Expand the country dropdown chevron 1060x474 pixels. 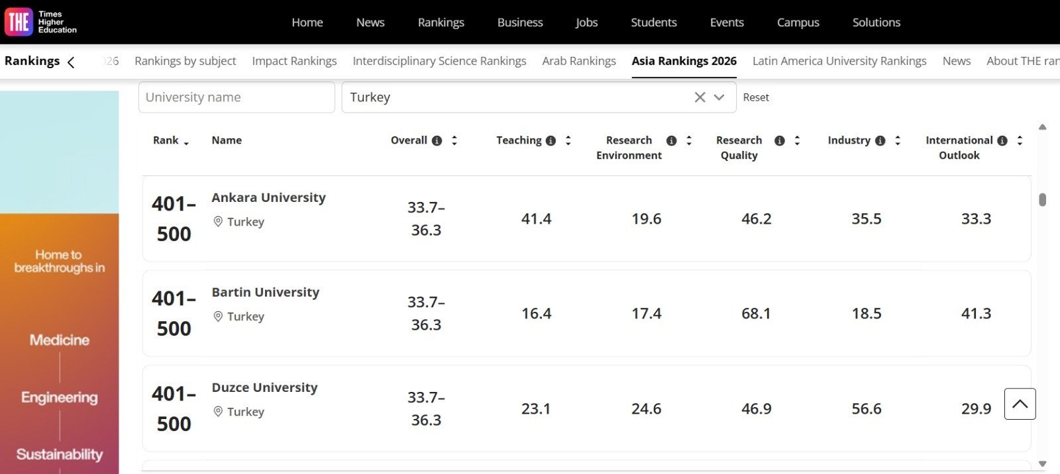click(x=719, y=97)
